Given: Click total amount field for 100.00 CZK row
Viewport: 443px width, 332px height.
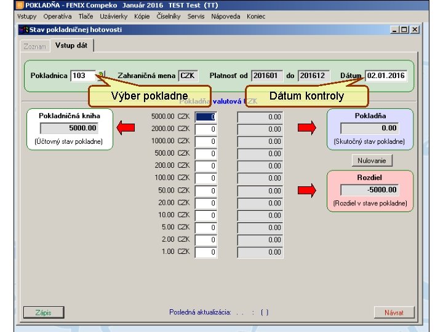Looking at the screenshot, I should [x=260, y=178].
